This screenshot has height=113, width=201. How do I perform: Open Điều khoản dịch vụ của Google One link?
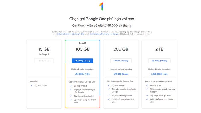pyautogui.click(x=71, y=34)
